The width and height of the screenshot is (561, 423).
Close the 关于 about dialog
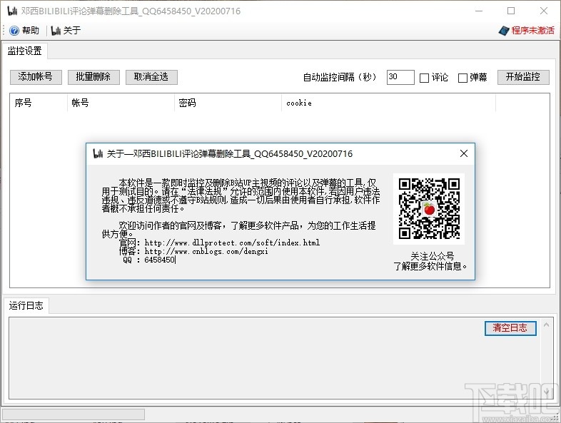click(464, 153)
